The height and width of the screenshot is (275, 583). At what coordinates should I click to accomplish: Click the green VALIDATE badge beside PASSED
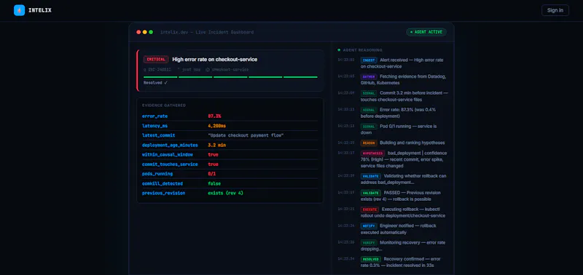pos(370,193)
